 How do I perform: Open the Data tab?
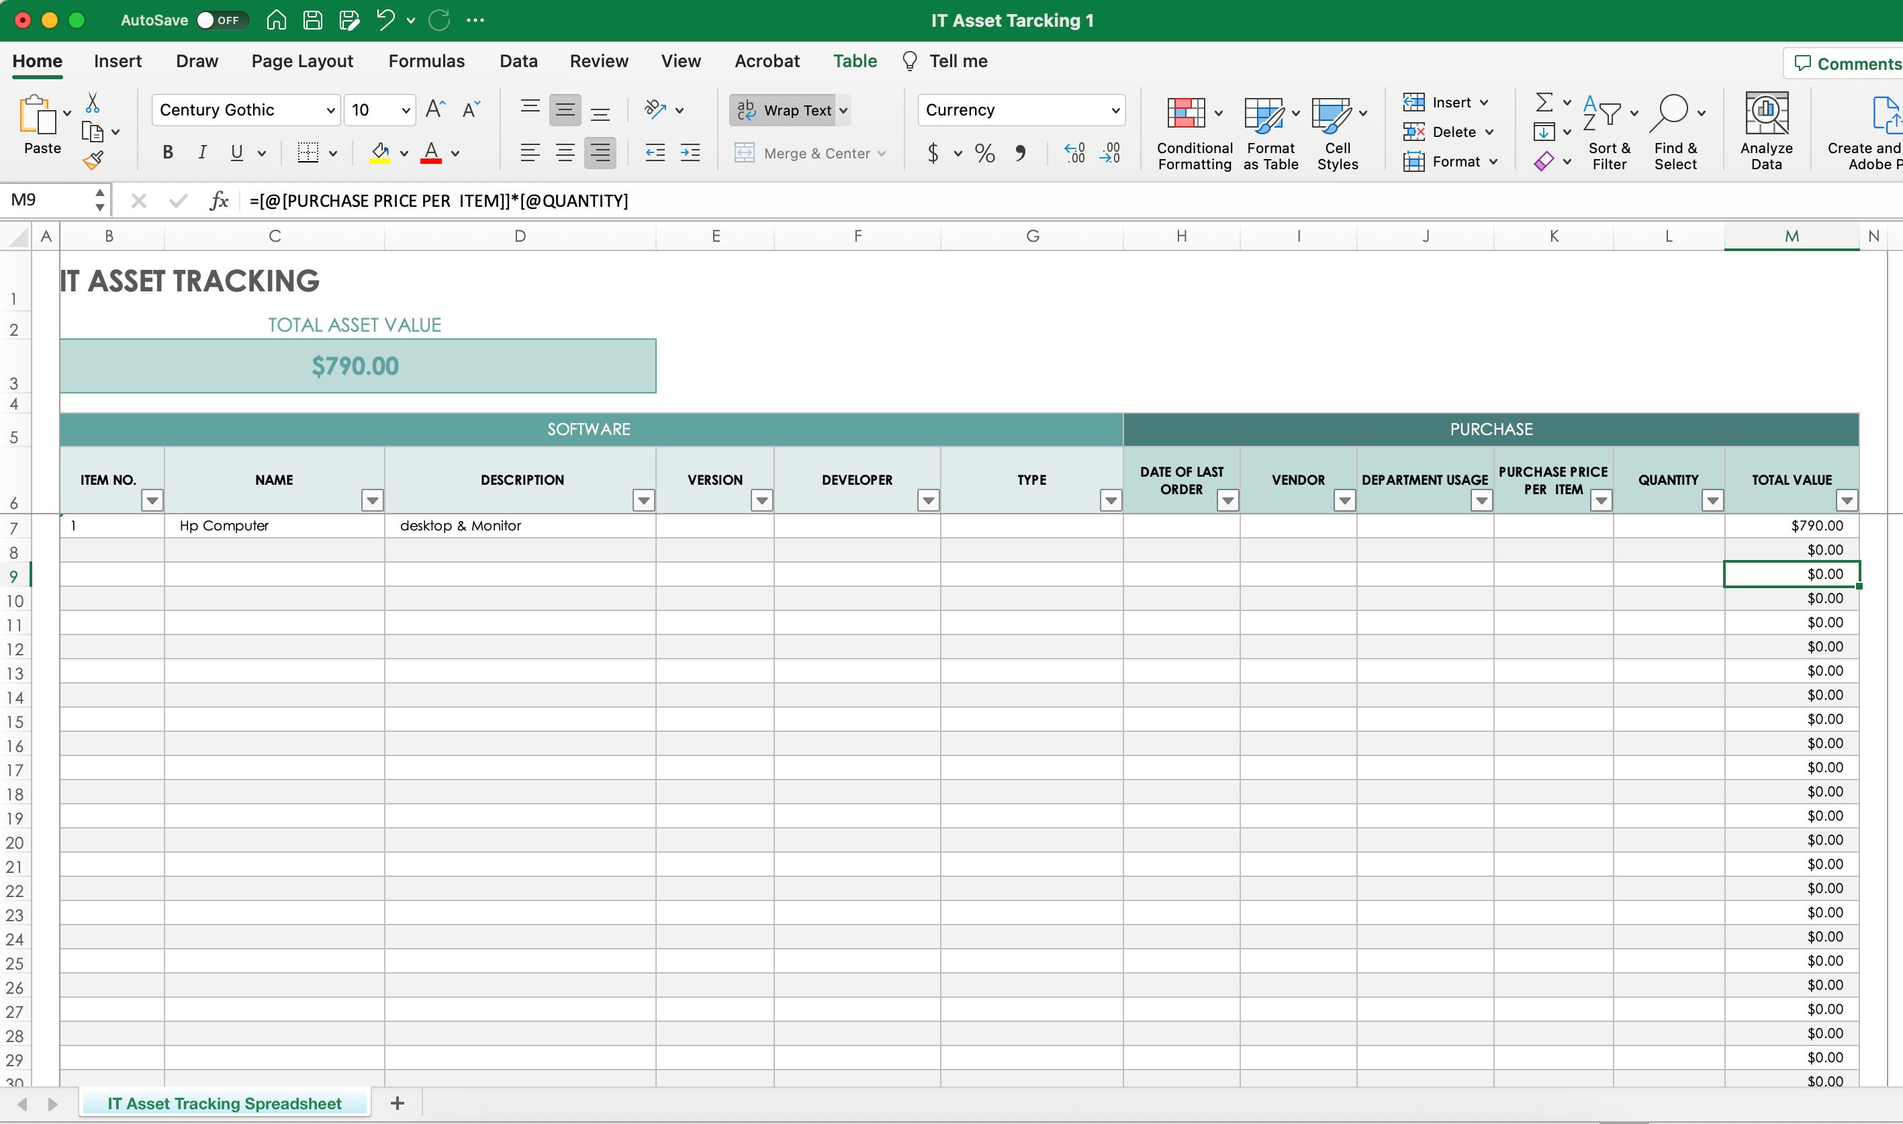coord(518,61)
